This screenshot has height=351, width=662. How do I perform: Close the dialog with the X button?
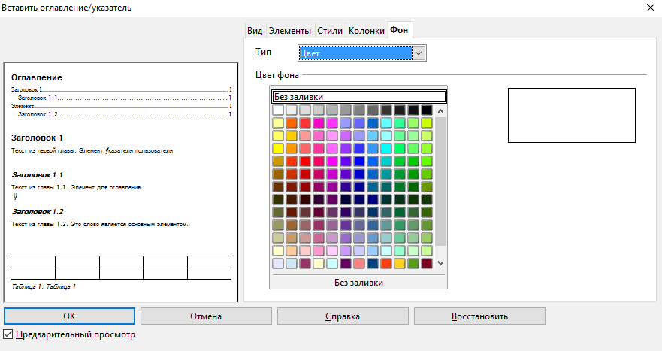(649, 8)
